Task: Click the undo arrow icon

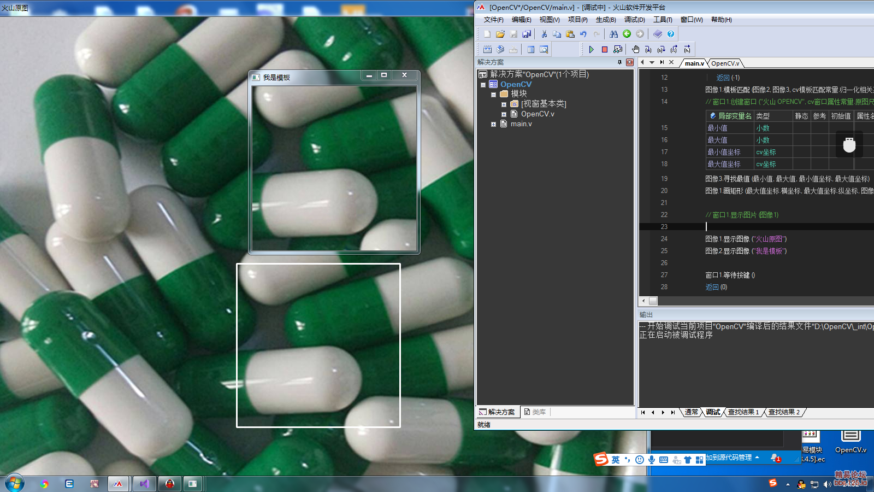Action: point(583,34)
